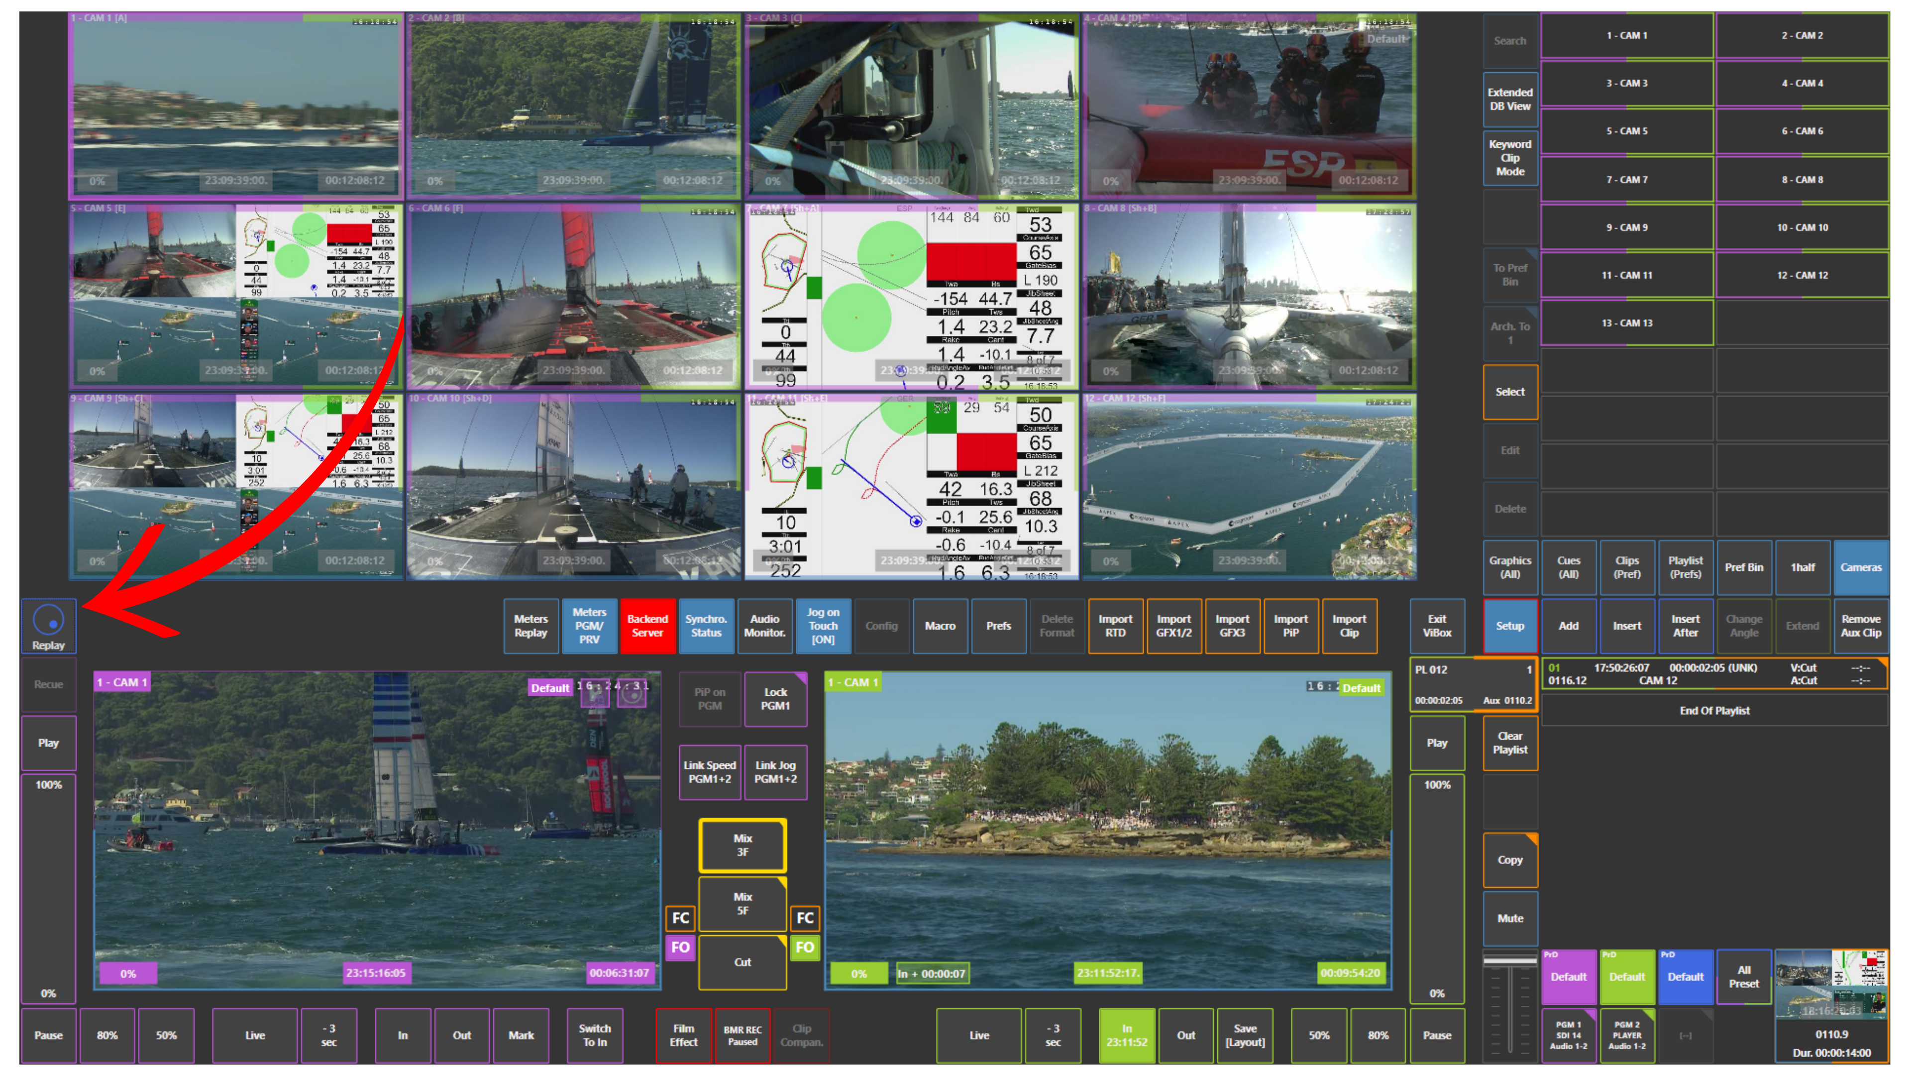Click left Live button
The height and width of the screenshot is (1075, 1911).
point(254,1036)
